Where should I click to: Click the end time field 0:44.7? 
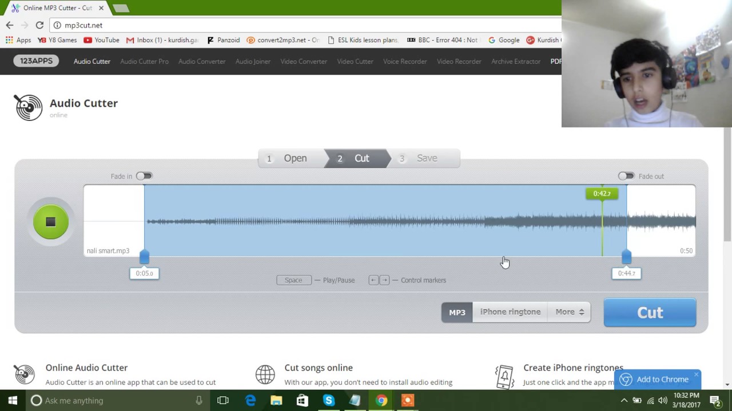point(627,273)
